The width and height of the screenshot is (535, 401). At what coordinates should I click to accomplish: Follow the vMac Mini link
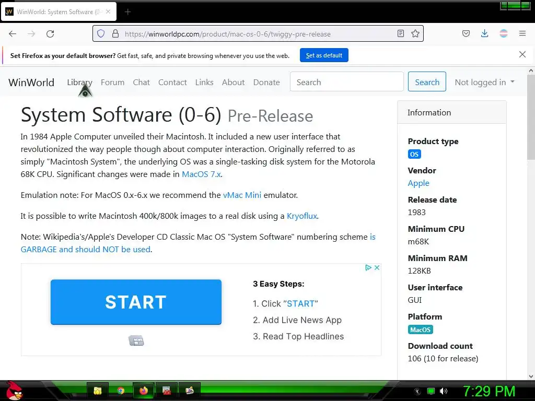click(x=242, y=195)
